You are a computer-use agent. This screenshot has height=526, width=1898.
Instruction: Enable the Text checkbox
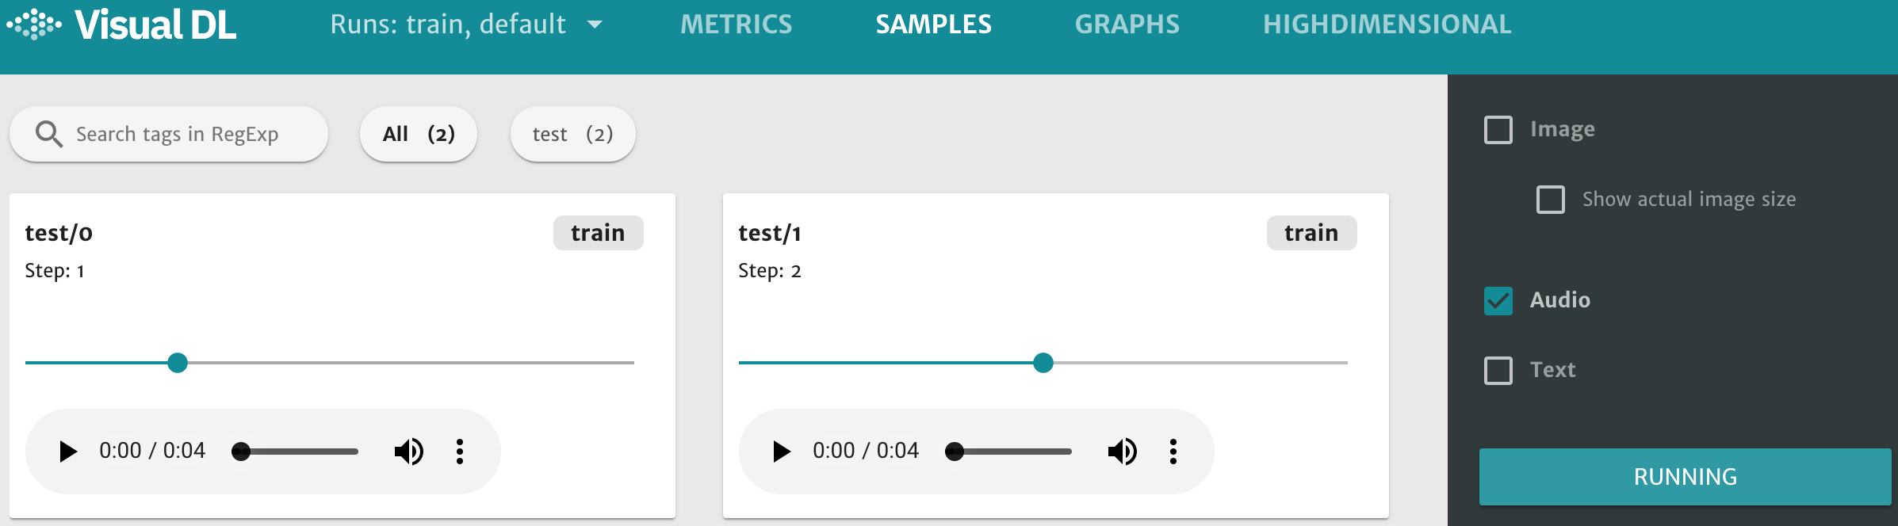pos(1498,371)
